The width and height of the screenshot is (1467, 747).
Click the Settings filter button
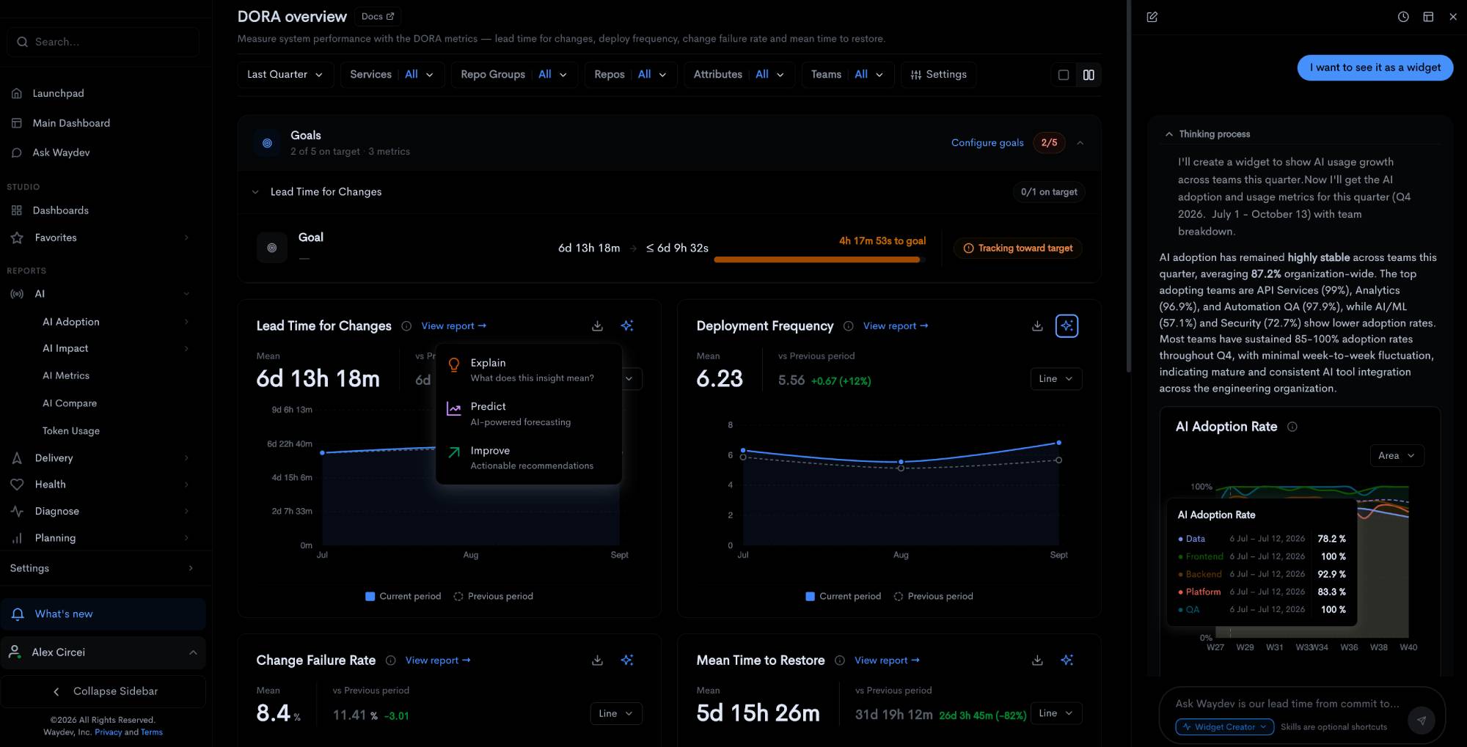[x=938, y=75]
